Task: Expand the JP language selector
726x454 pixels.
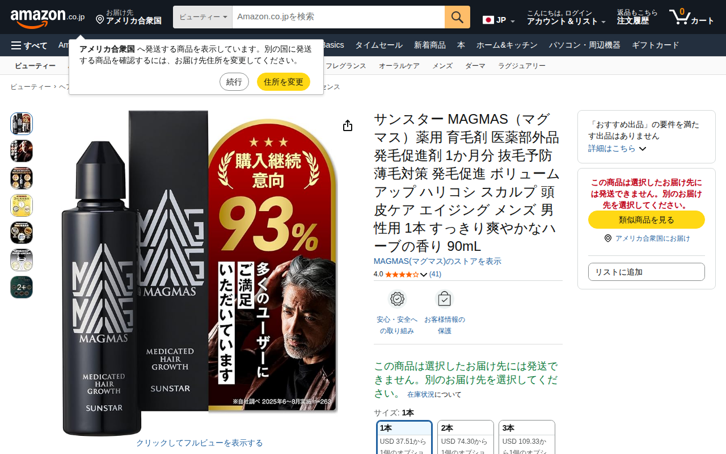Action: click(x=499, y=20)
